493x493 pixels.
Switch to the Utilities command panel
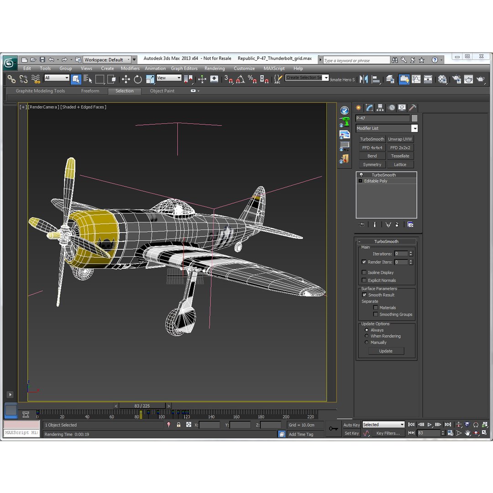[413, 108]
